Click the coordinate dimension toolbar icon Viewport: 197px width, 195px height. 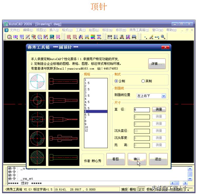[x=116, y=37]
